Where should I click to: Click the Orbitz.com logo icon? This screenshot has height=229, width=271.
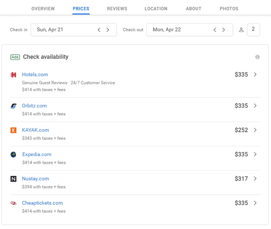[14, 106]
